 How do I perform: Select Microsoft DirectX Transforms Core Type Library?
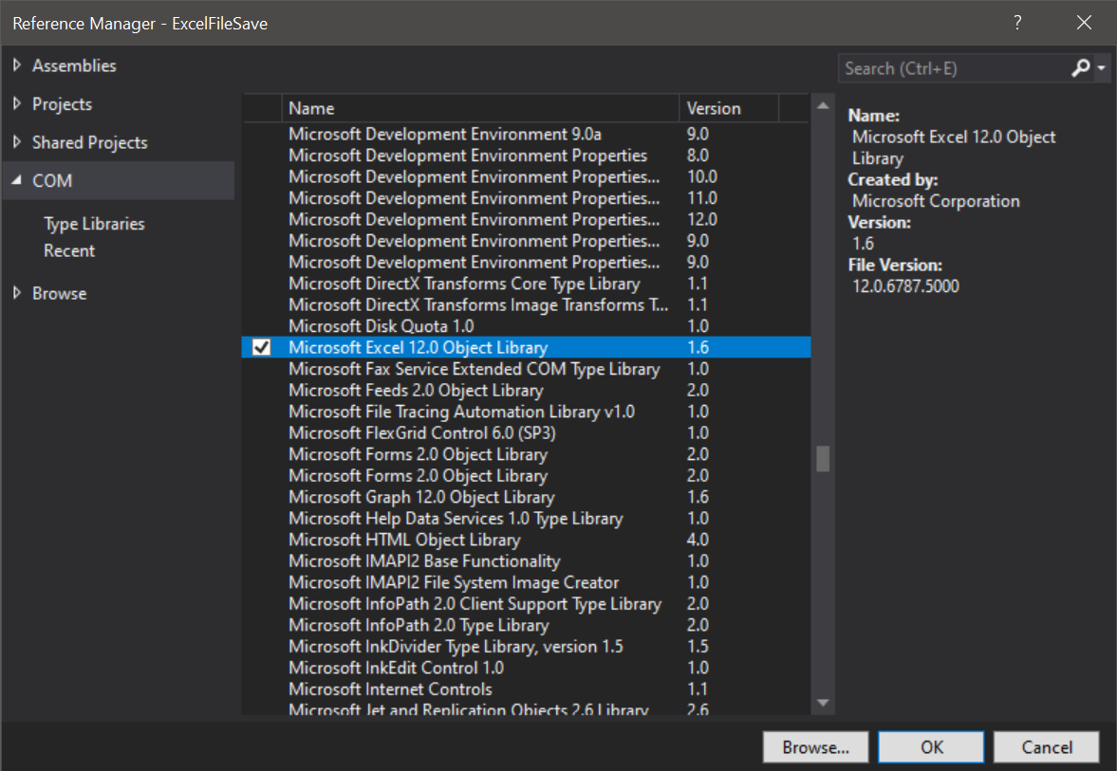pyautogui.click(x=526, y=284)
